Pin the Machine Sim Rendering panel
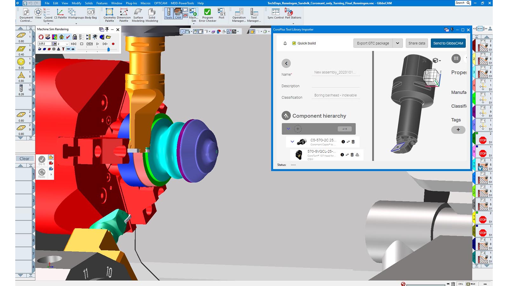 pyautogui.click(x=107, y=29)
